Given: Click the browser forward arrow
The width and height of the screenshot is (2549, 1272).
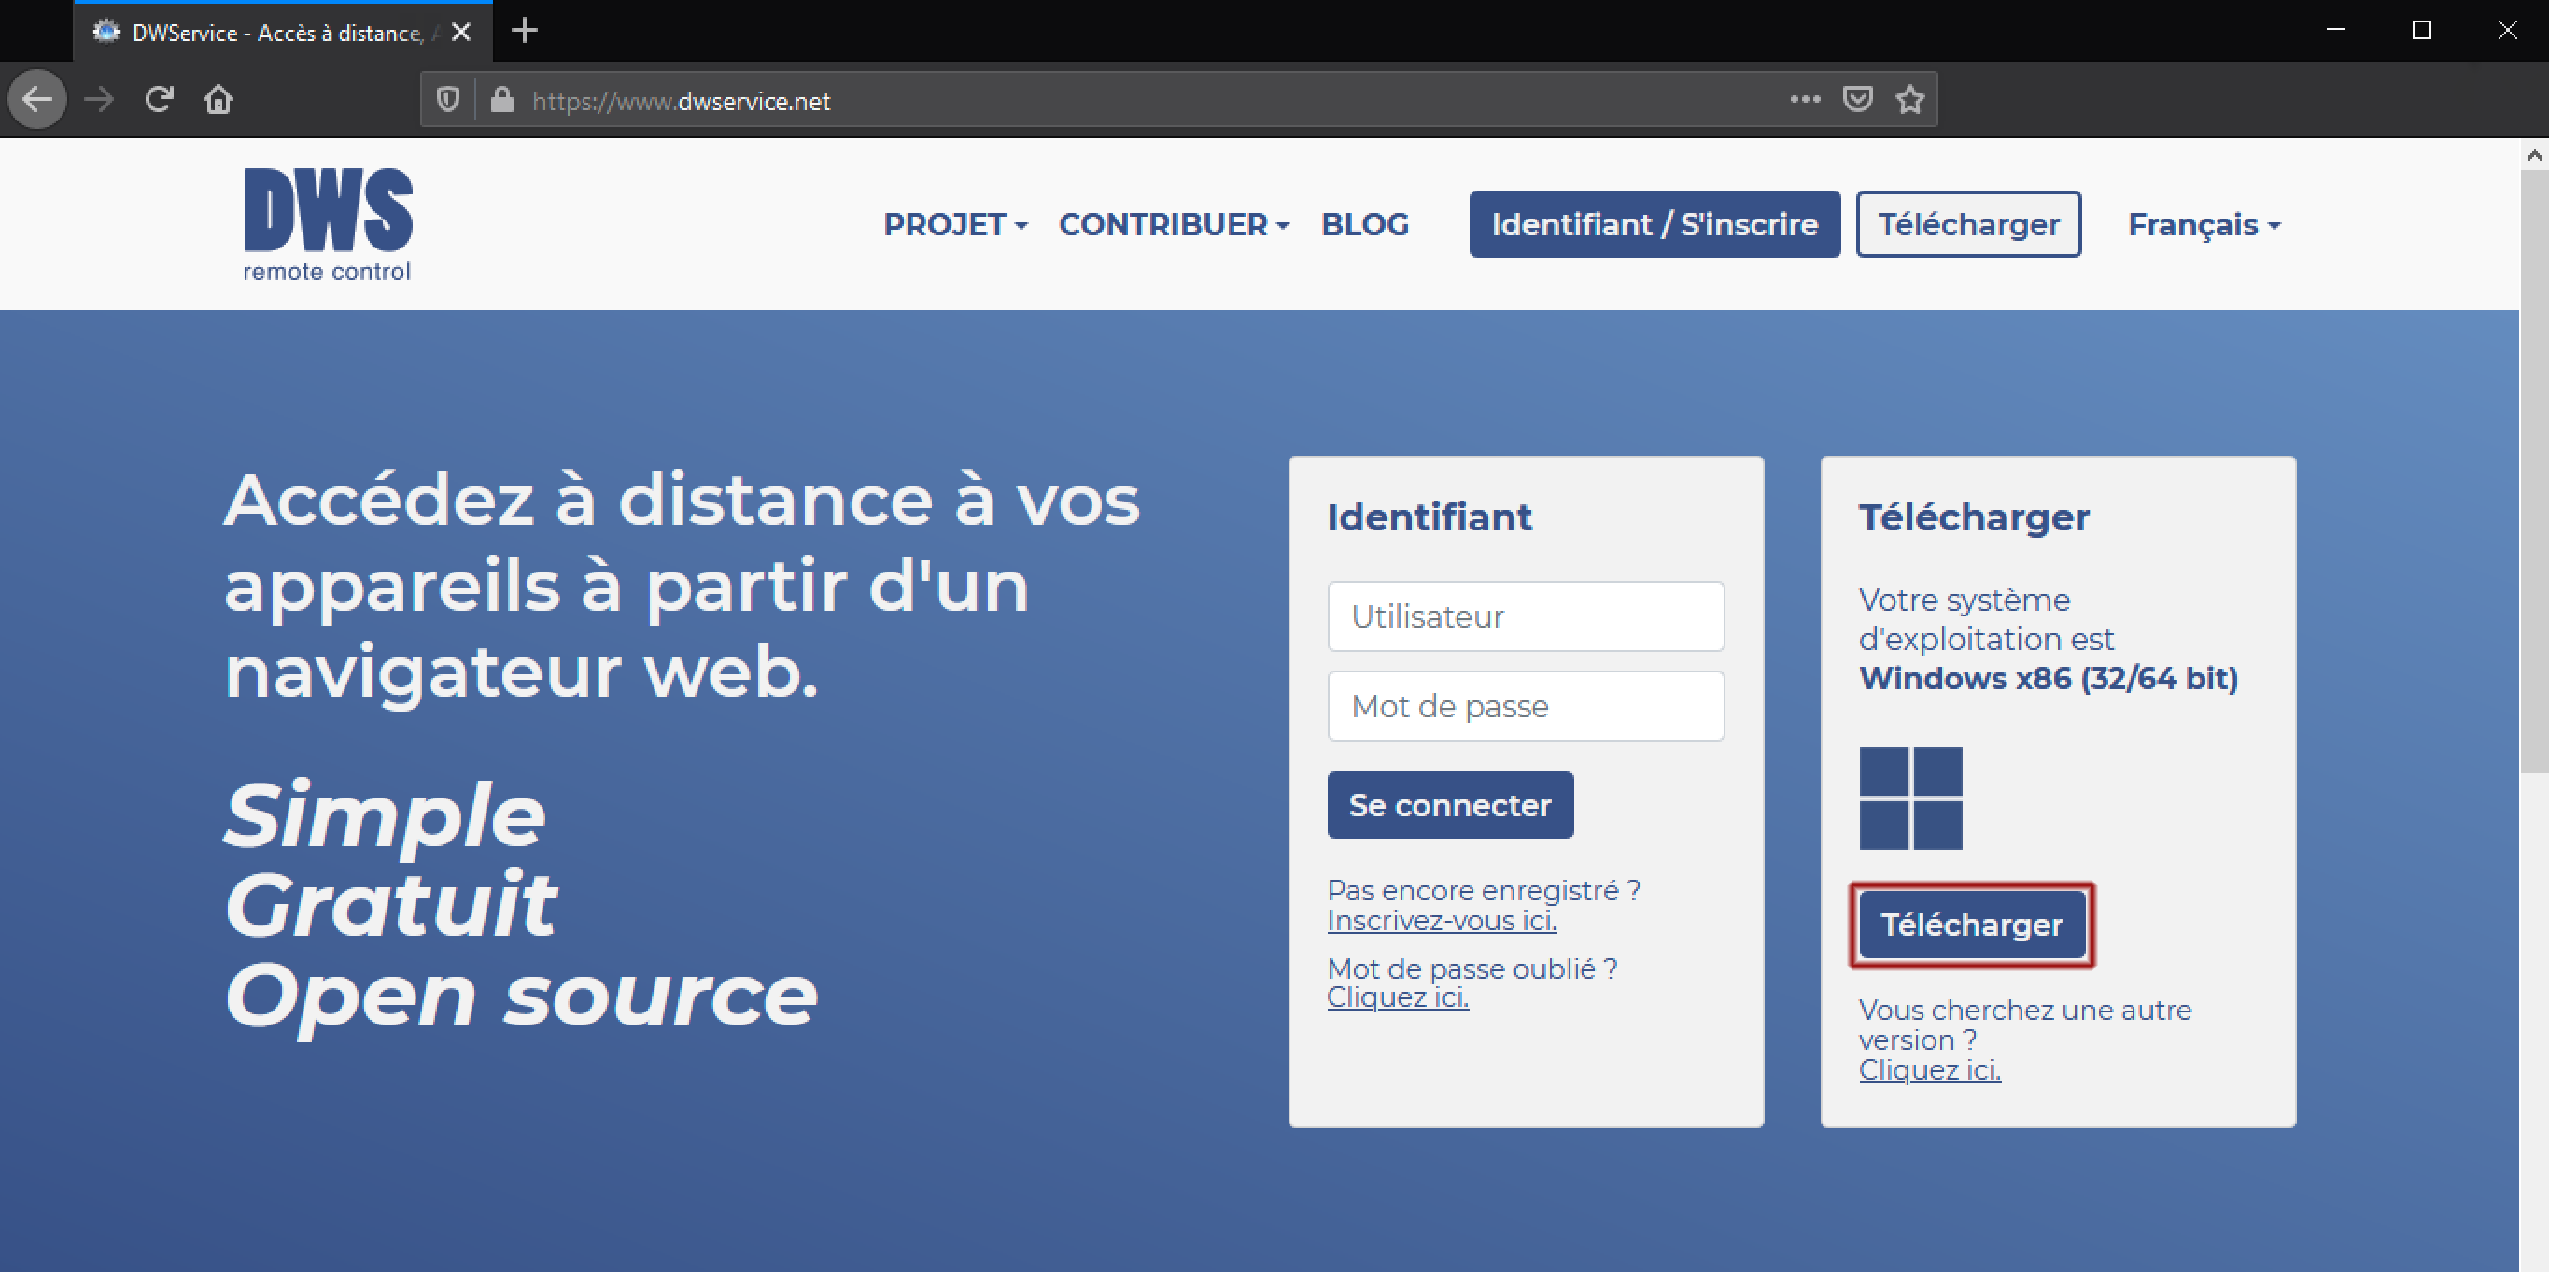Looking at the screenshot, I should click(x=99, y=99).
